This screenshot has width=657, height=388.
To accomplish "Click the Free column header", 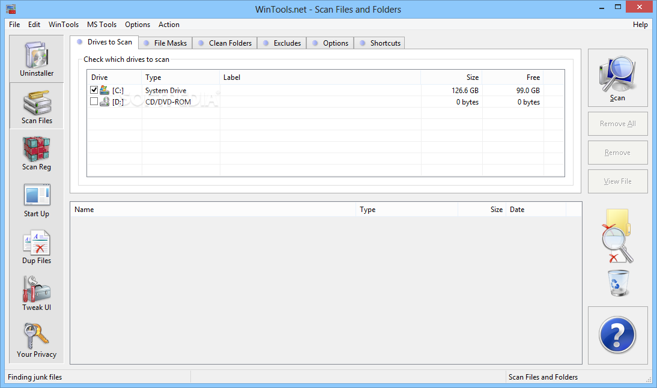I will 513,77.
